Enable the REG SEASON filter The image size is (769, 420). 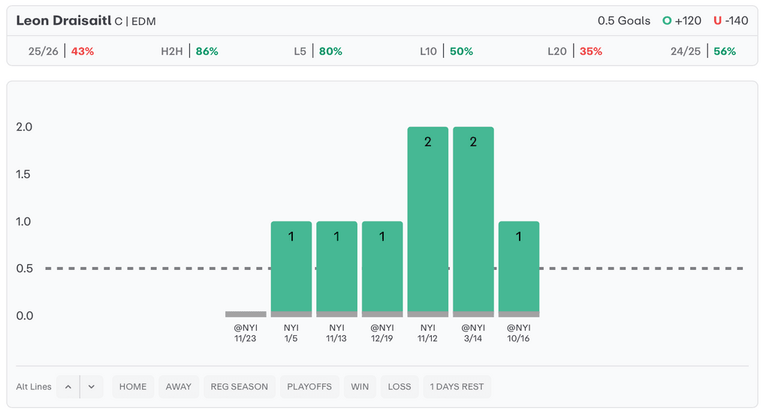pos(239,387)
